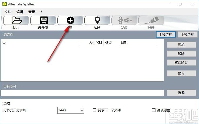
Task: Click the Alternate Splitter app icon in the title bar
Action: (4, 4)
